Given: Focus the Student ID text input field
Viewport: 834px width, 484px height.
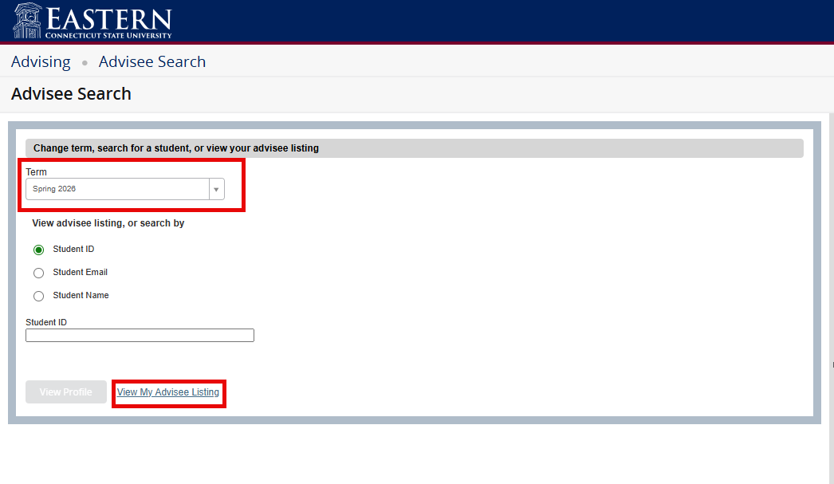Looking at the screenshot, I should coord(140,336).
